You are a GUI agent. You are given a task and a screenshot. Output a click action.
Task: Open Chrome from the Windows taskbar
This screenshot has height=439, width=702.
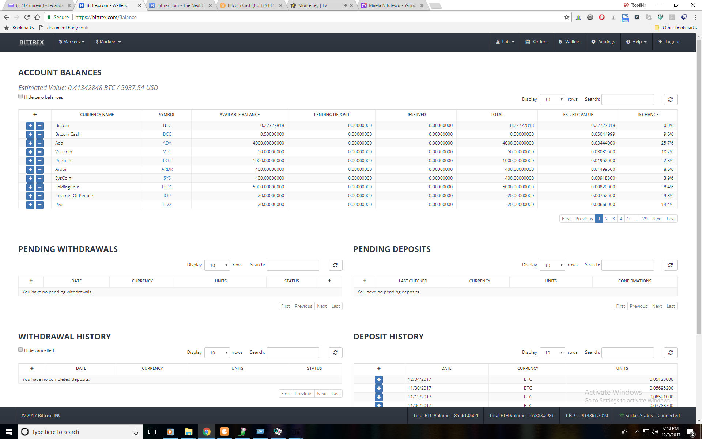[x=207, y=432]
